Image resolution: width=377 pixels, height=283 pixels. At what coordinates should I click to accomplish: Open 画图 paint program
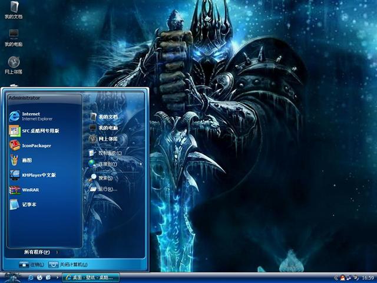[21, 160]
